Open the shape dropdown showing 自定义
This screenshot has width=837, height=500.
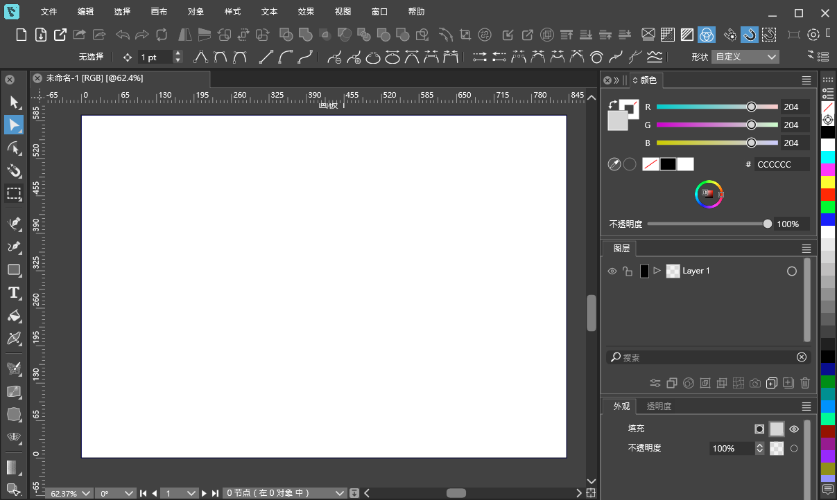(745, 56)
